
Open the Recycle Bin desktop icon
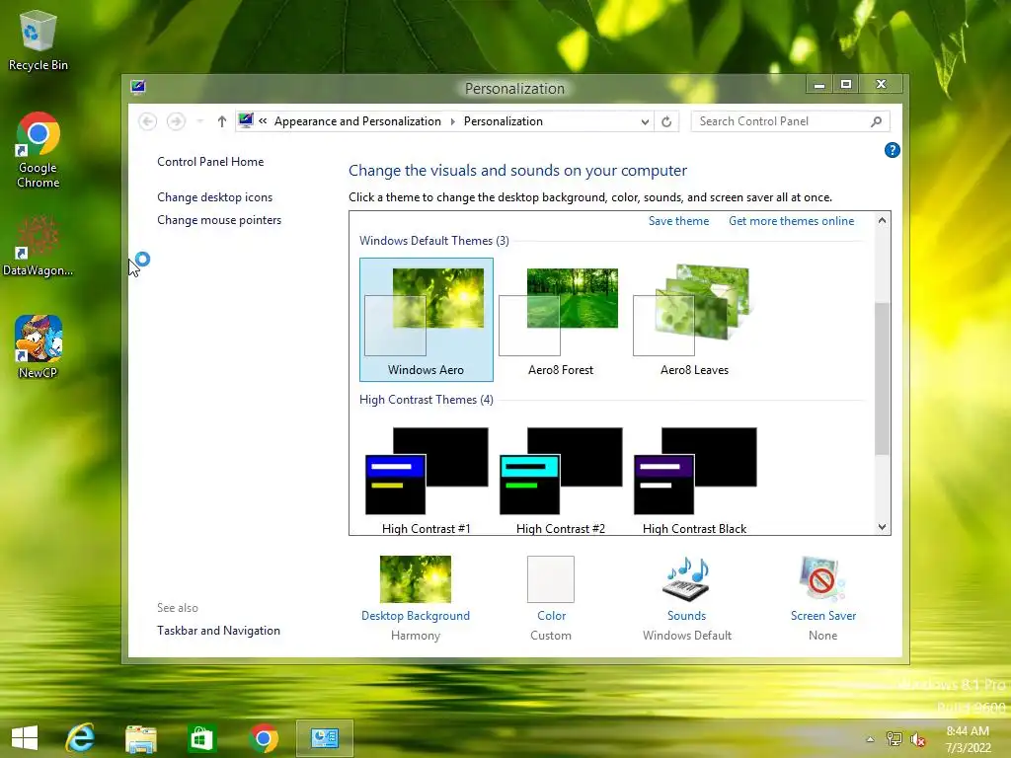pos(39,39)
